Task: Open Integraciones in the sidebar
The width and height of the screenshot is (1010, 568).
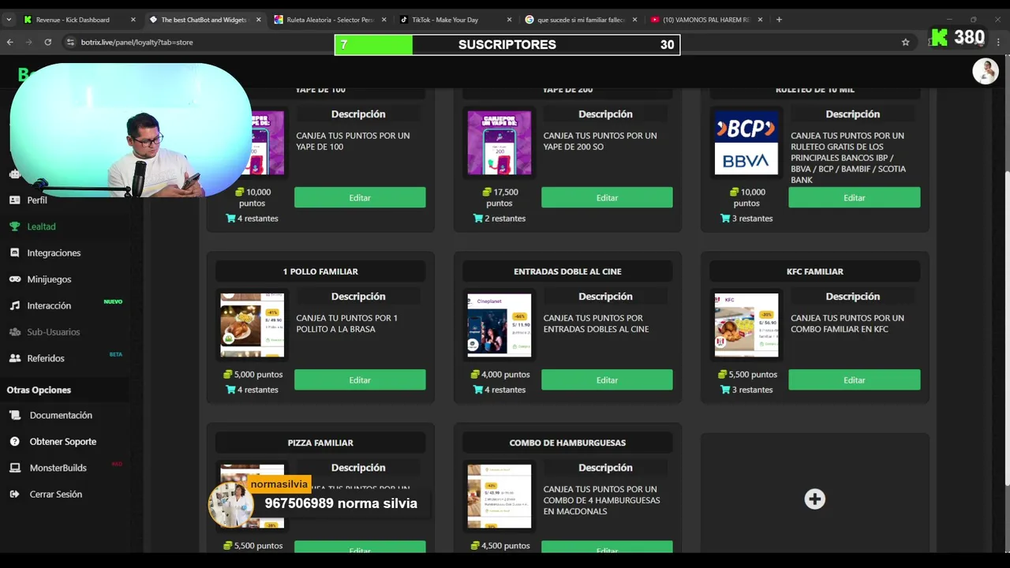Action: 54,252
